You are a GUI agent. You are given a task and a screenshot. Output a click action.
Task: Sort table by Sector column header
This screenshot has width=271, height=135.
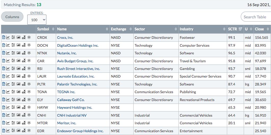pyautogui.click(x=156, y=29)
